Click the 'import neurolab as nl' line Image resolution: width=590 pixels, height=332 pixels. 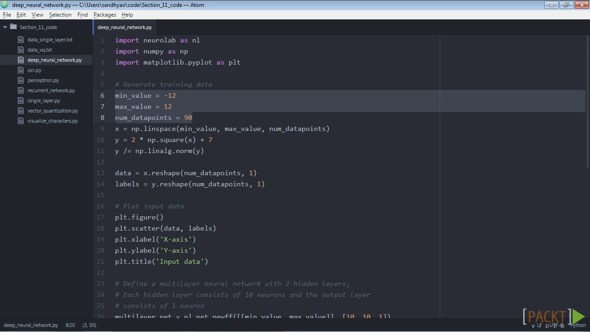tap(157, 40)
